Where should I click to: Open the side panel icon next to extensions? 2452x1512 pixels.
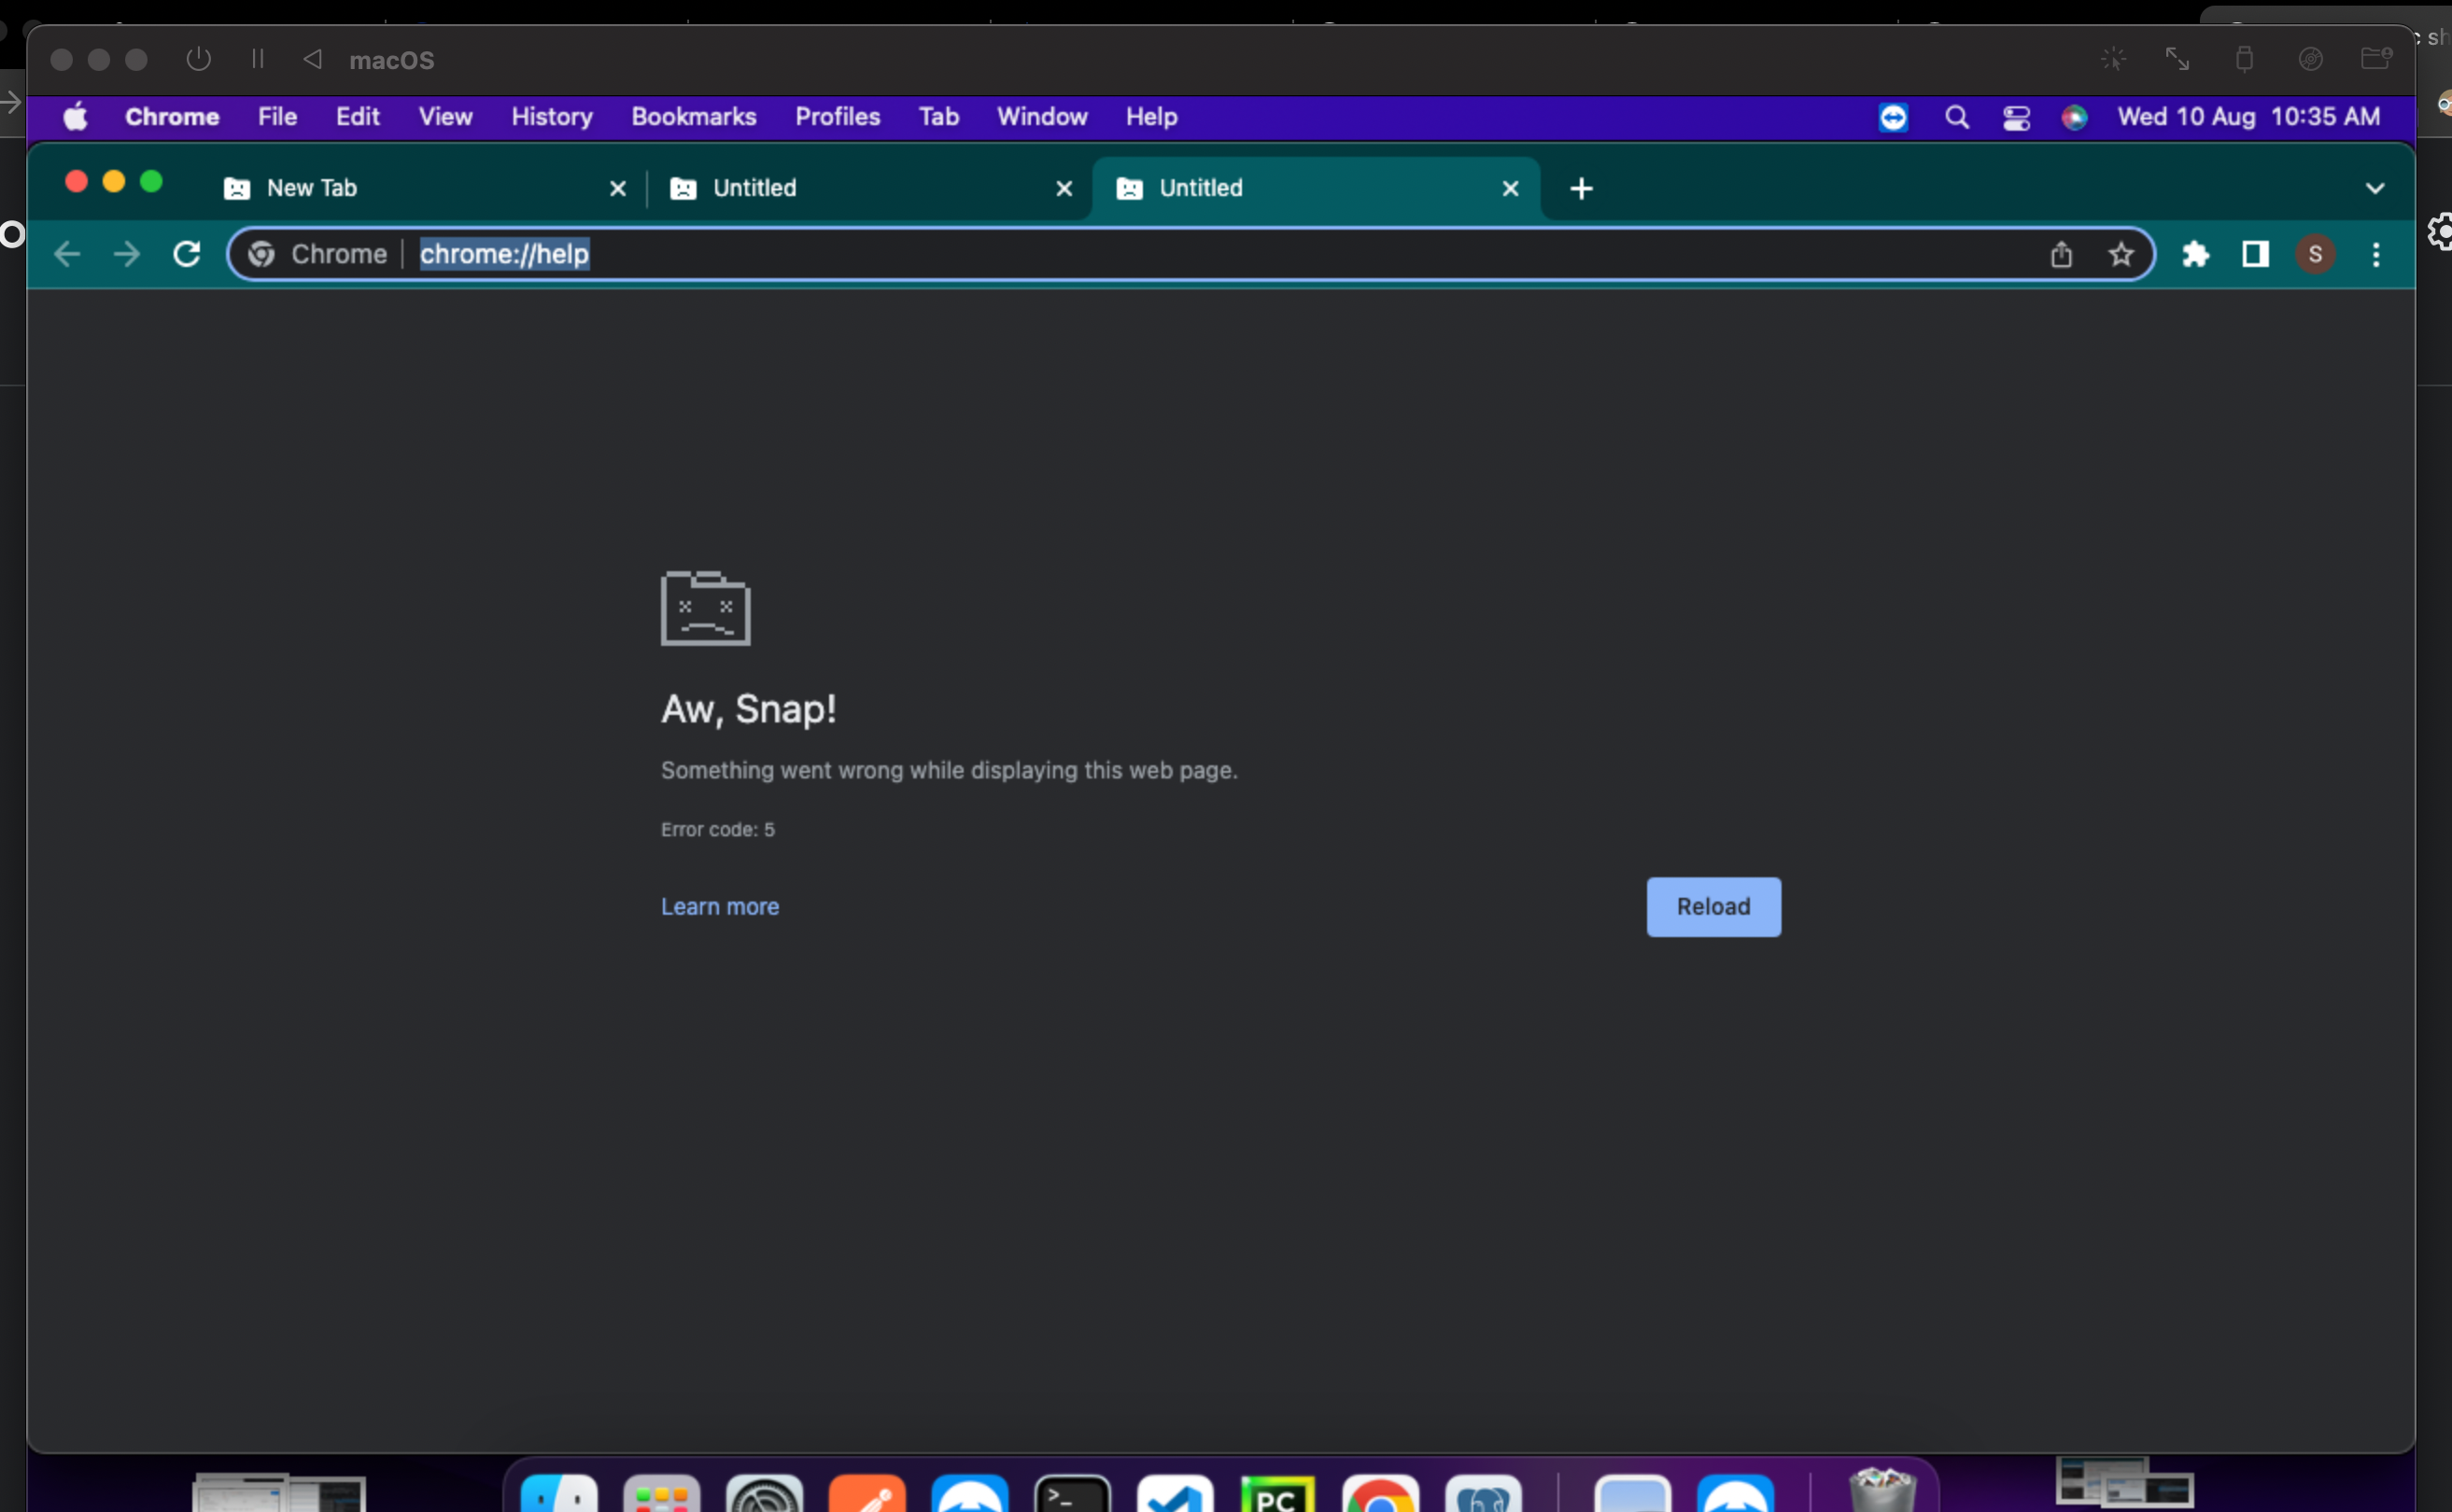pos(2254,253)
